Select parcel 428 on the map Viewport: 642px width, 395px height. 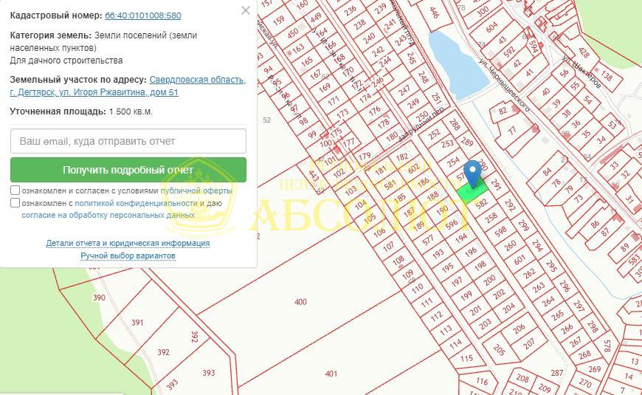pyautogui.click(x=583, y=52)
